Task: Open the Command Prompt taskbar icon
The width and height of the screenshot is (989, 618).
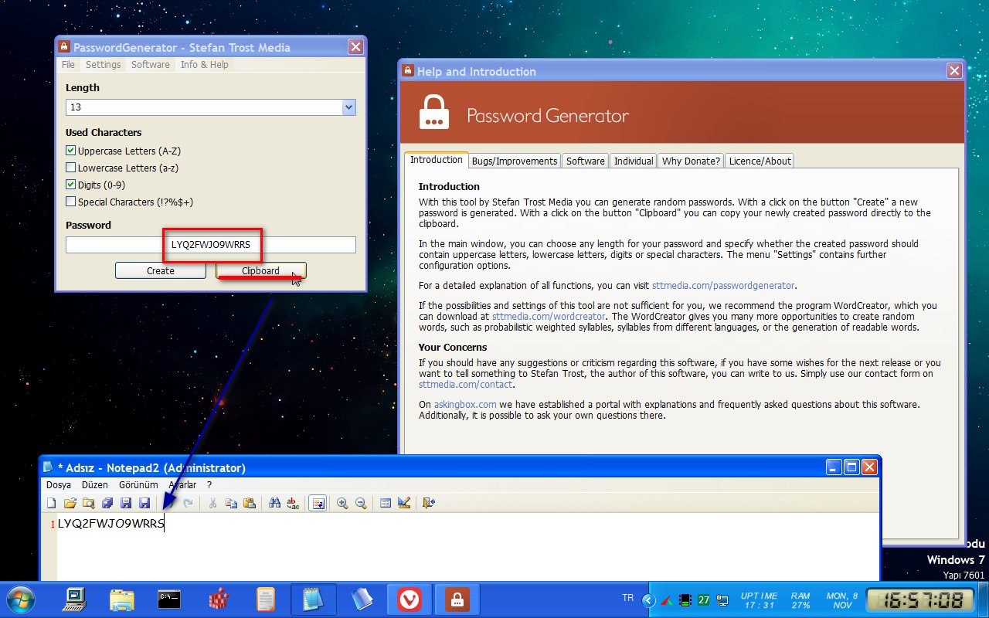Action: [x=169, y=599]
